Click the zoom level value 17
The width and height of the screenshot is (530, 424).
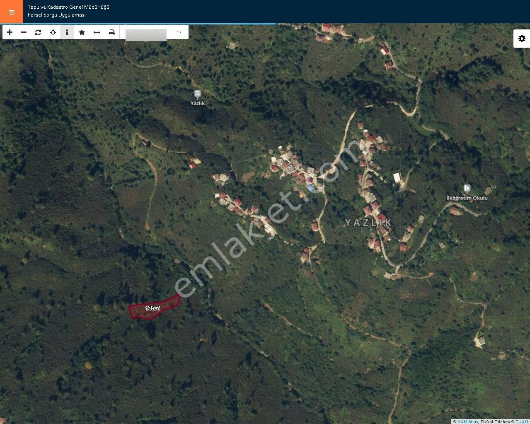(x=179, y=32)
